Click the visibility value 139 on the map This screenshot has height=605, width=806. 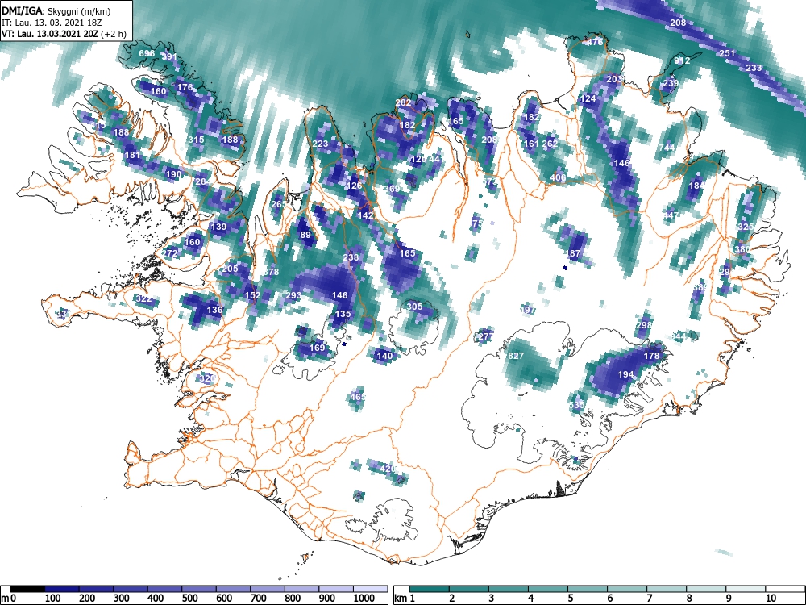tap(218, 227)
